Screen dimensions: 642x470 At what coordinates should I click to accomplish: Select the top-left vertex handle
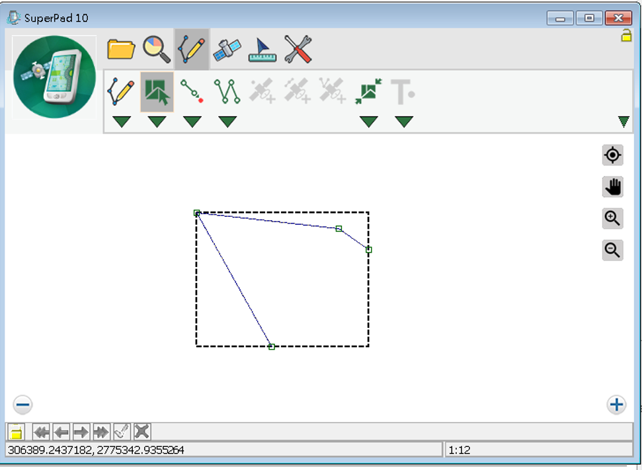tap(196, 213)
